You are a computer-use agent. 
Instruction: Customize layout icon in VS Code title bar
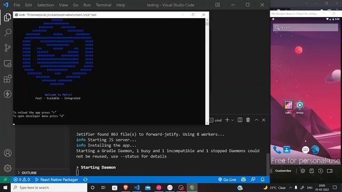[x=217, y=5]
